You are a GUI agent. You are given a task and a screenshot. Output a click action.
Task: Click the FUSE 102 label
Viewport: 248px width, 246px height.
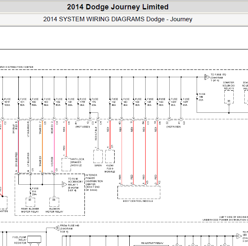(35, 102)
